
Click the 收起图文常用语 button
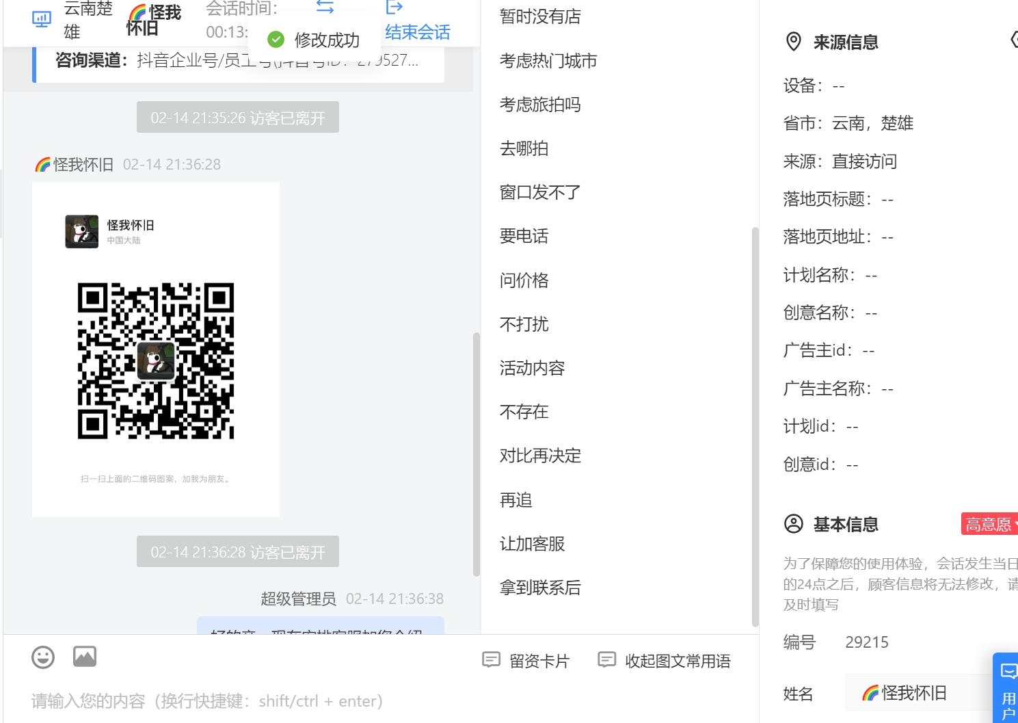coord(664,661)
